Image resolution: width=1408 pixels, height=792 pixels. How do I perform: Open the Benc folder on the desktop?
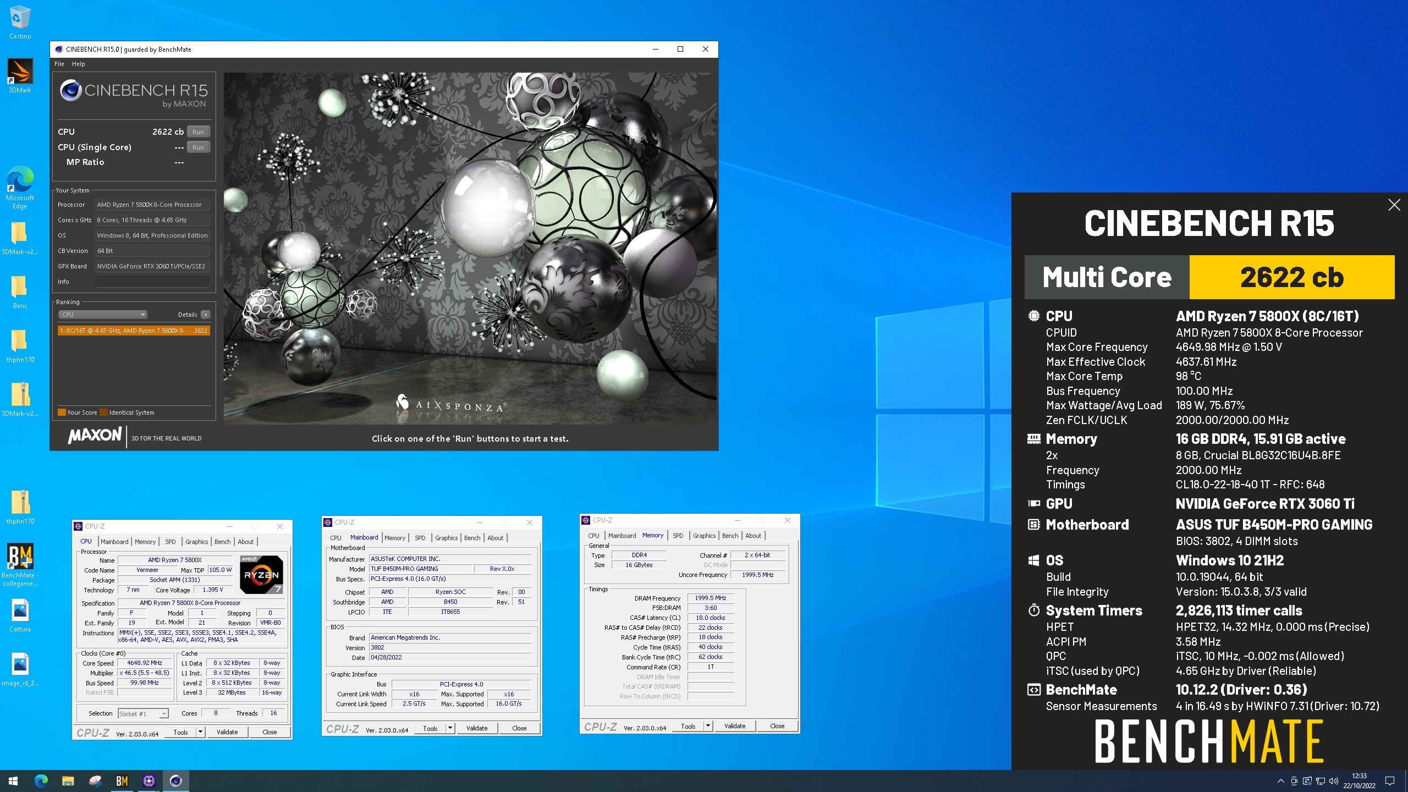[x=20, y=292]
